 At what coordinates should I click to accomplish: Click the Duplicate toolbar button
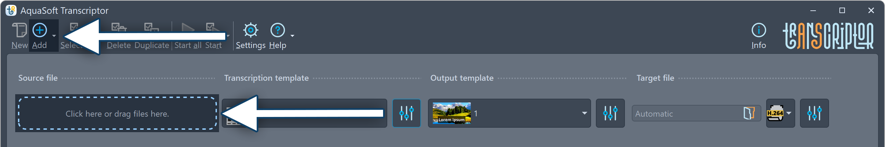152,45
